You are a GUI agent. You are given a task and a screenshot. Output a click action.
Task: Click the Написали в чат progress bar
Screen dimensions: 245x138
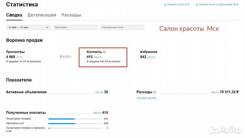pos(75,123)
